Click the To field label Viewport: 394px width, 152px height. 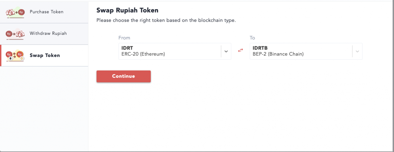tap(252, 38)
